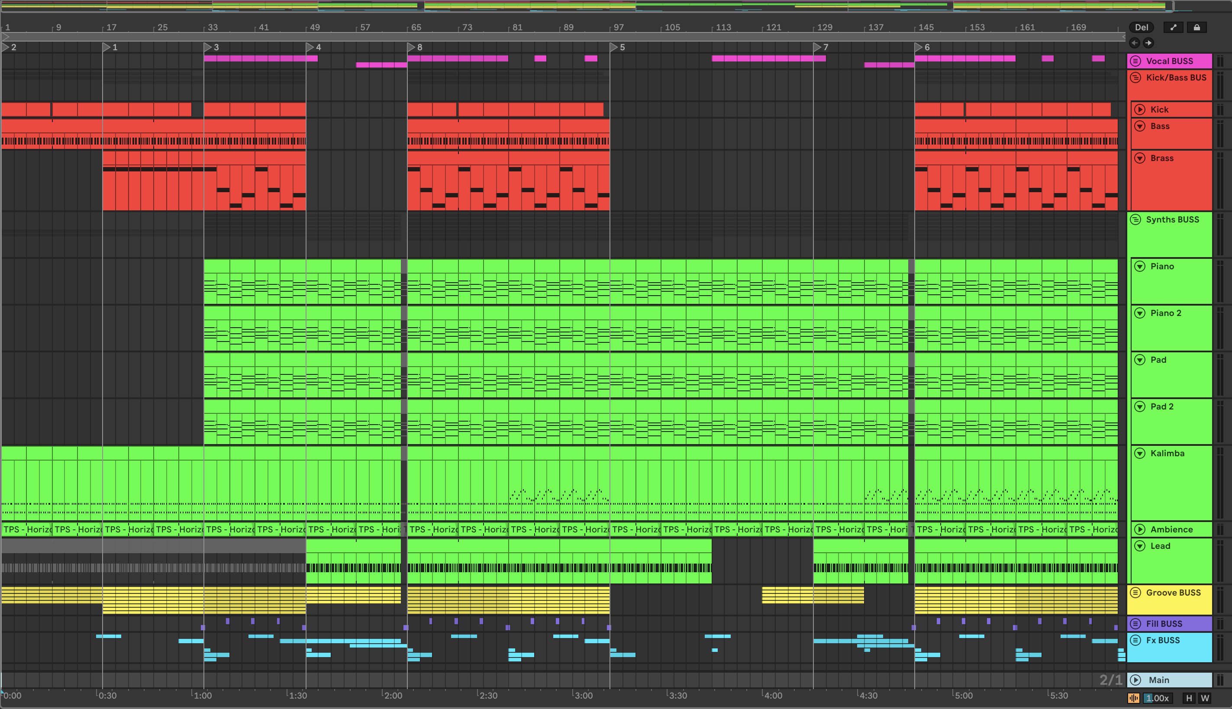Toggle the automation mode icon

(1173, 28)
